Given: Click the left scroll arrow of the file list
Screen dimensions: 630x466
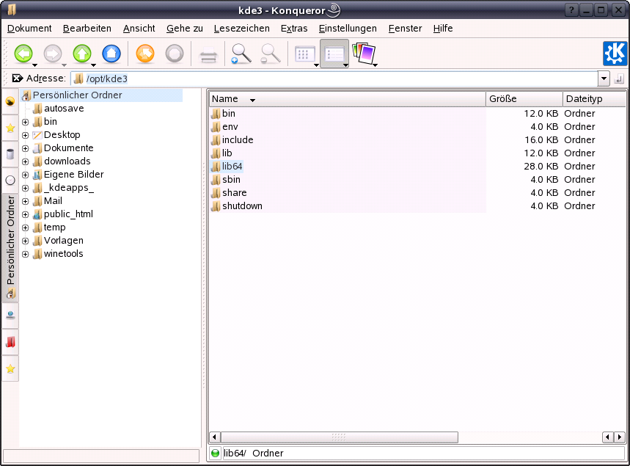Looking at the screenshot, I should [x=215, y=437].
